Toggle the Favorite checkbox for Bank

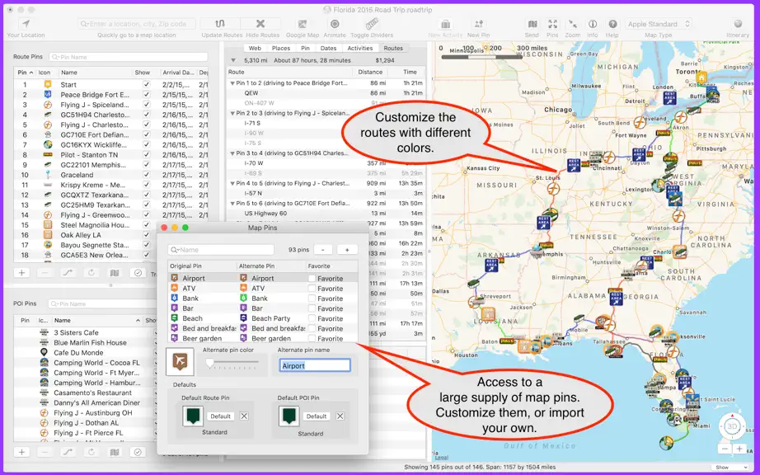[312, 299]
